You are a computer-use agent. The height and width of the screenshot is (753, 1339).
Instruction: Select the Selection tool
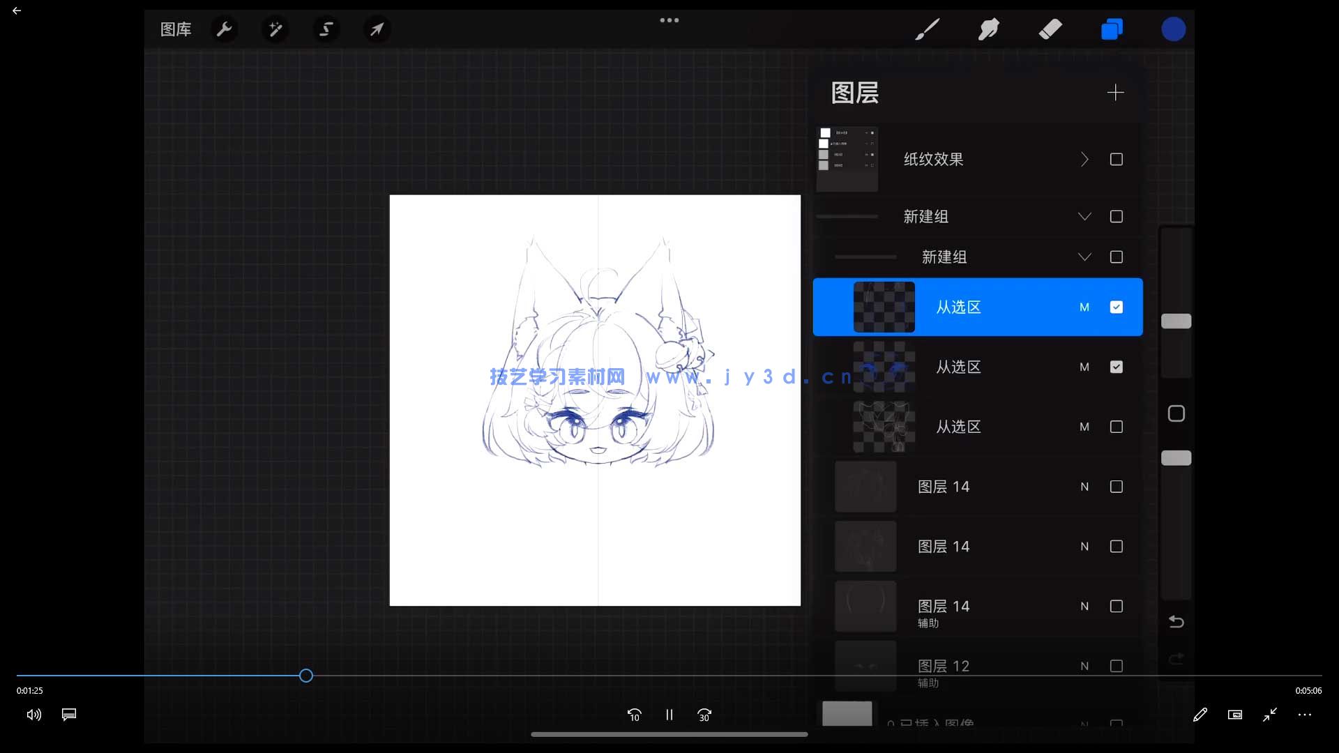(326, 29)
